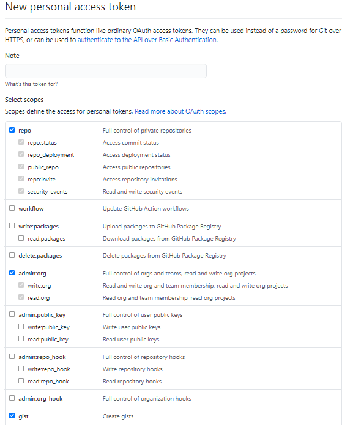The height and width of the screenshot is (425, 342).
Task: Click 'Read repository hooks' description
Action: 132,382
